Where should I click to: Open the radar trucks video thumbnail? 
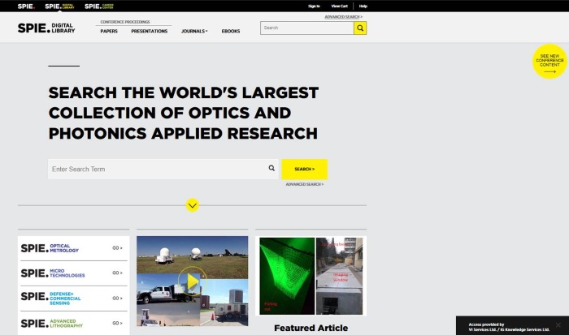pyautogui.click(x=193, y=281)
